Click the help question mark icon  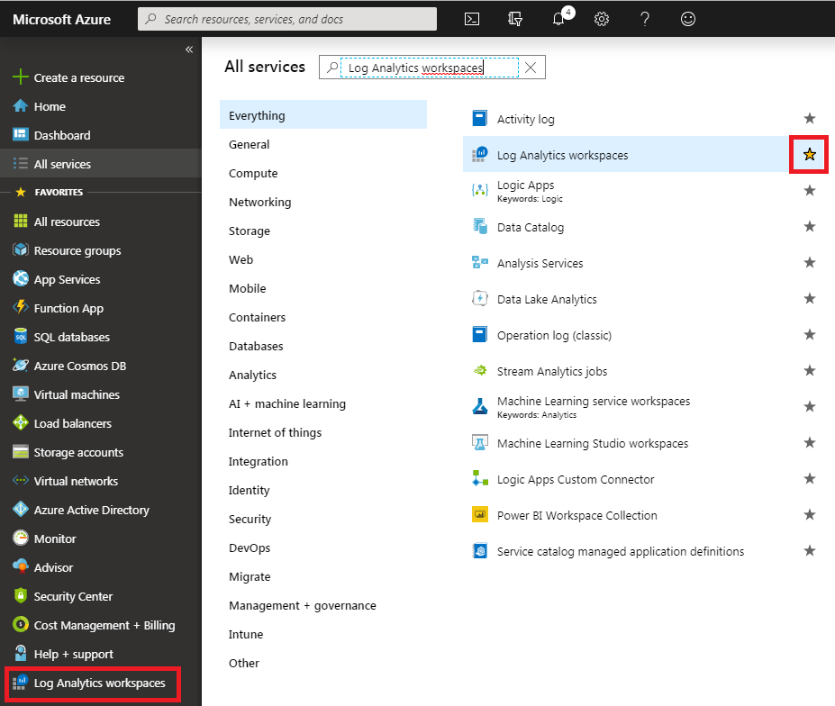pos(645,19)
